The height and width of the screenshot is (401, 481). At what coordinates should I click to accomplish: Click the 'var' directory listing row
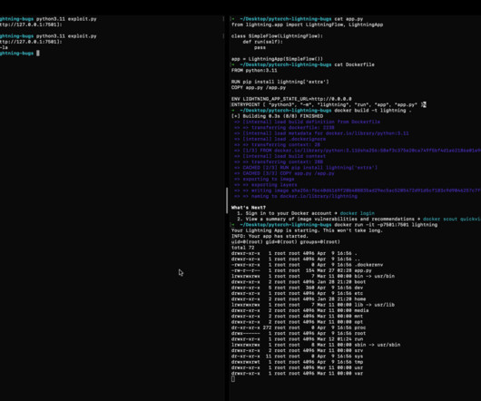pos(298,374)
